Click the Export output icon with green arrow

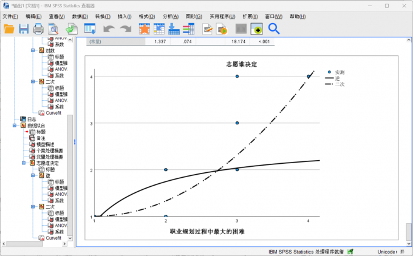pos(71,29)
